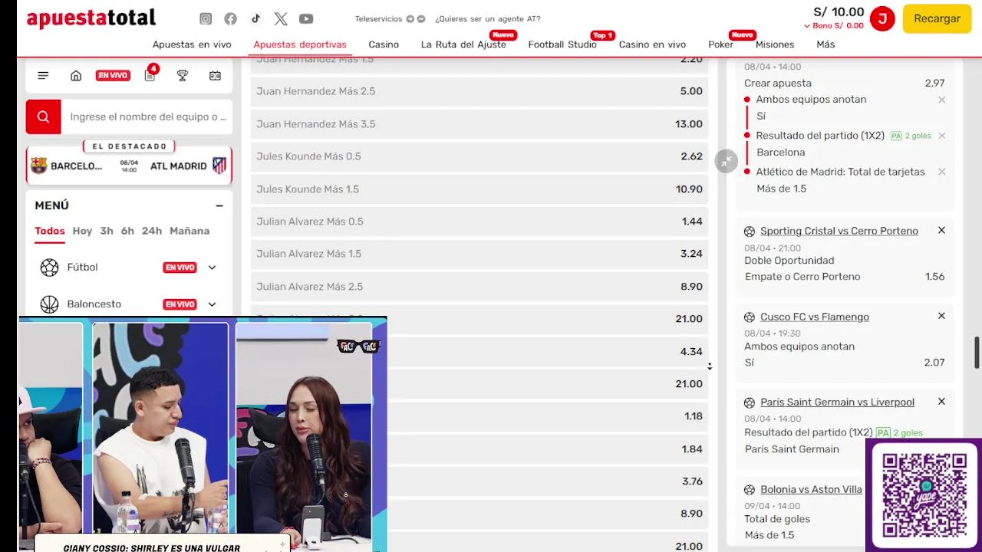Select Jules Kounde Más 1.5 odds
982x552 pixels.
(479, 189)
